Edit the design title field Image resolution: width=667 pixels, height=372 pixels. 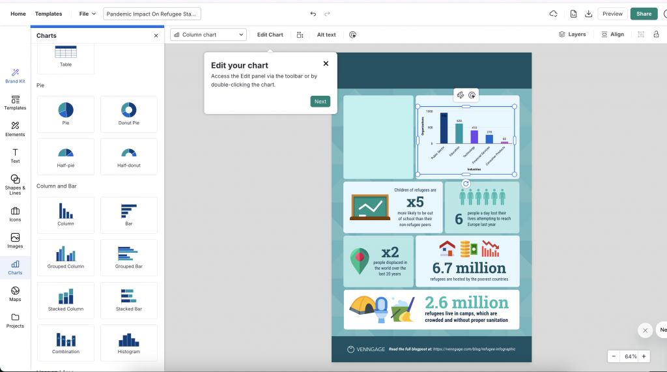click(x=152, y=14)
